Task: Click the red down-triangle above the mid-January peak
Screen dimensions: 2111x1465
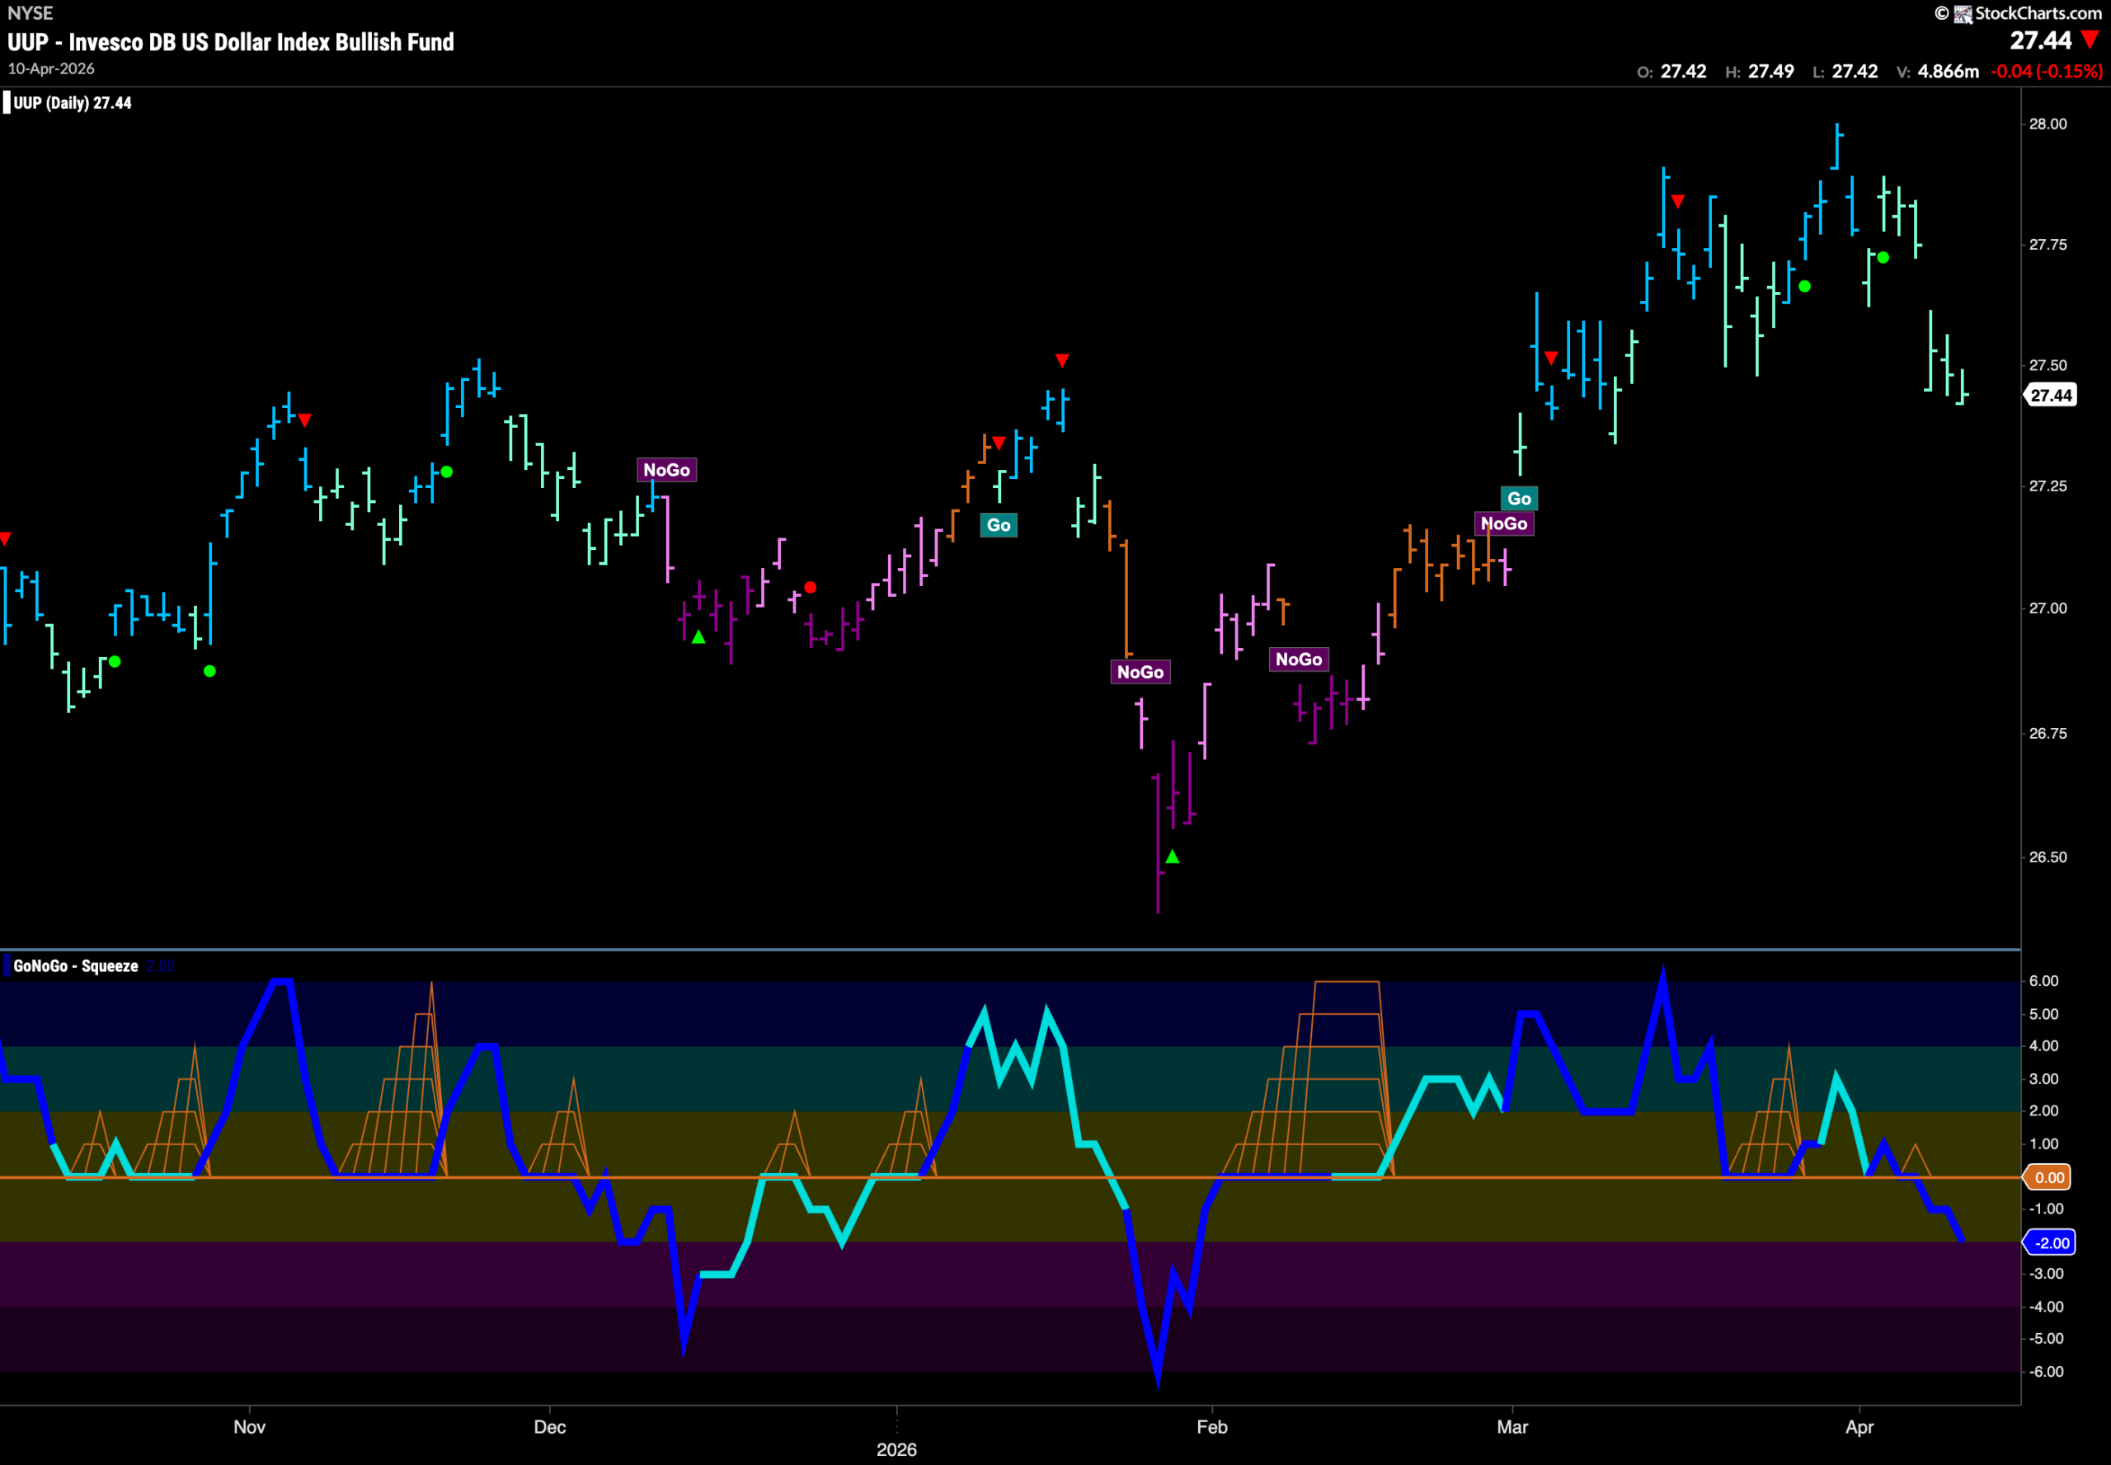Action: (x=1061, y=361)
